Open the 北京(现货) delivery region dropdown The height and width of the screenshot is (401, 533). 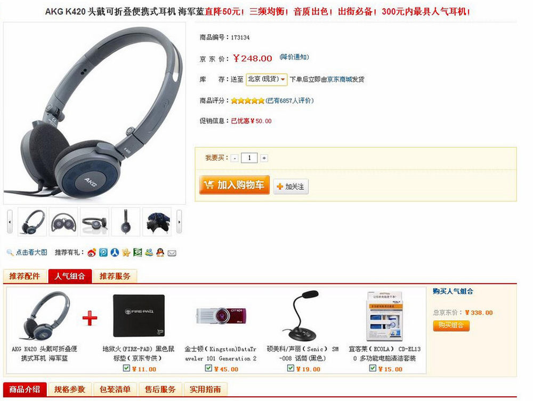click(267, 79)
